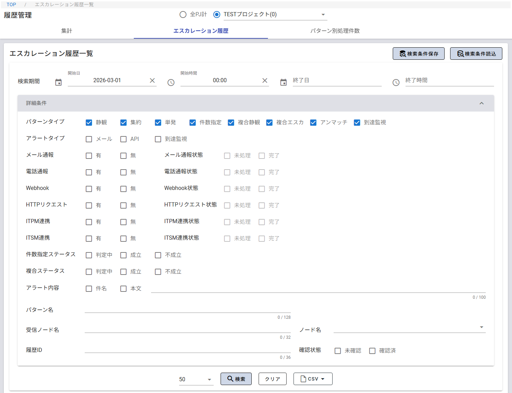Open the パターン別処理件数 tab

(x=335, y=31)
